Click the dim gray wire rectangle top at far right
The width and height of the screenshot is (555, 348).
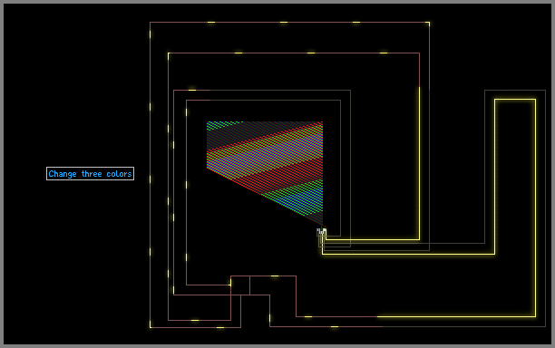[x=515, y=91]
